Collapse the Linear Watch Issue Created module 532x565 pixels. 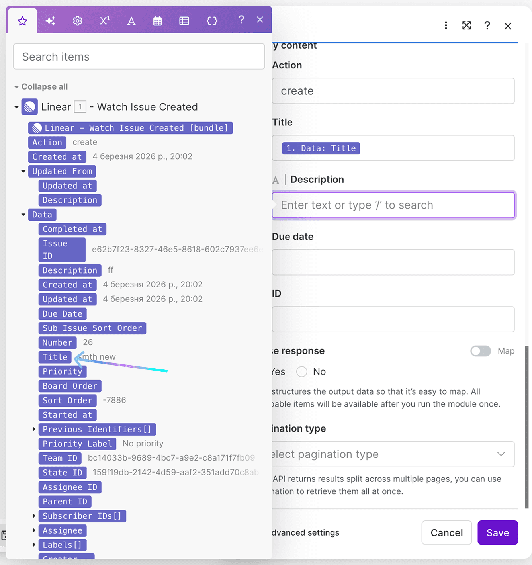[16, 107]
